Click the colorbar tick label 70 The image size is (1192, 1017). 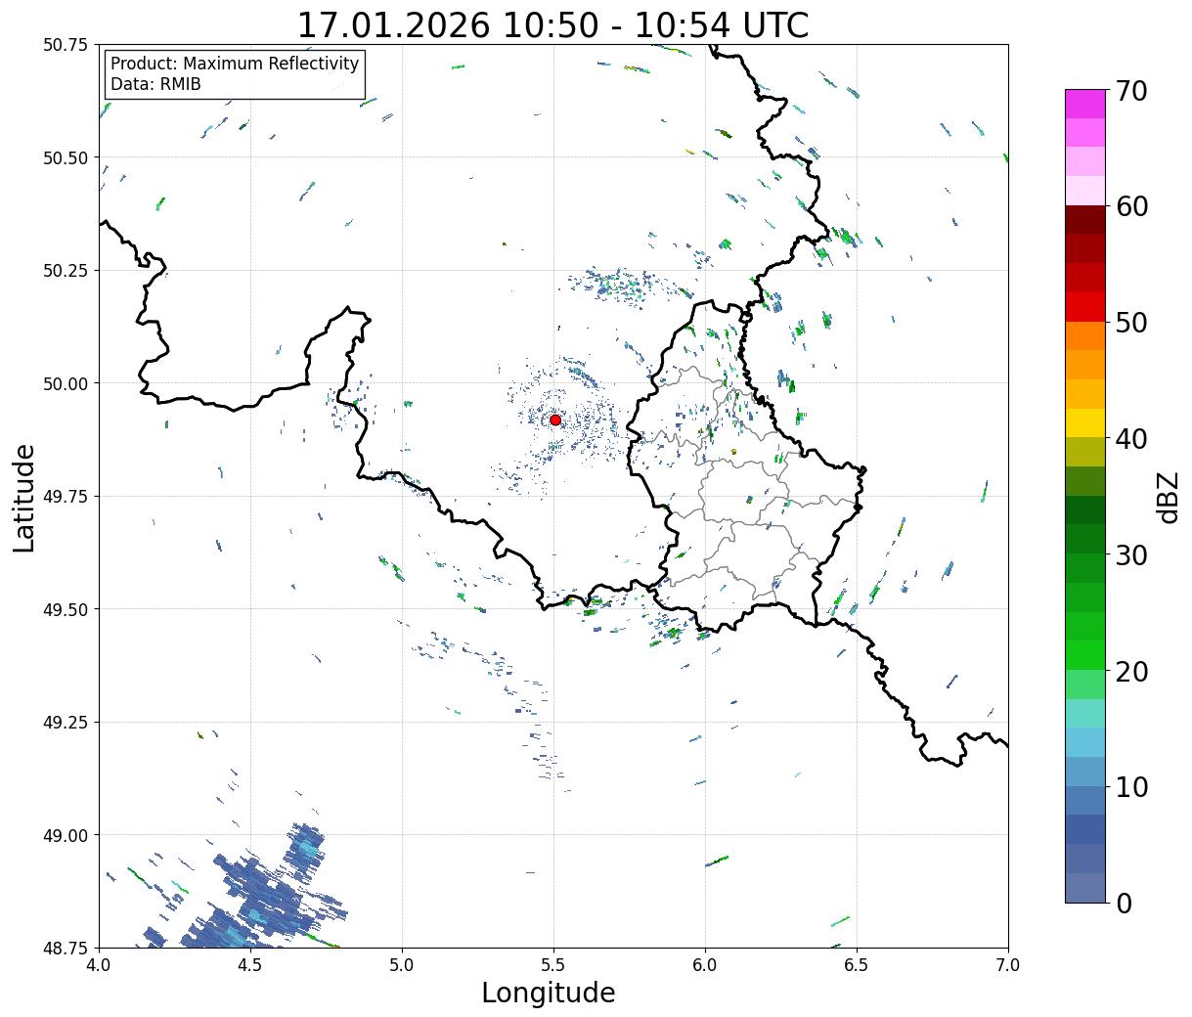pyautogui.click(x=1131, y=91)
